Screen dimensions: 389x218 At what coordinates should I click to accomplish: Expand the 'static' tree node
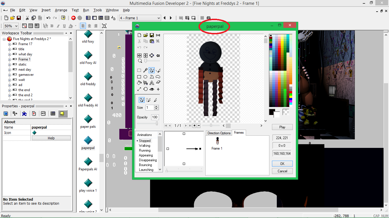tap(9, 64)
